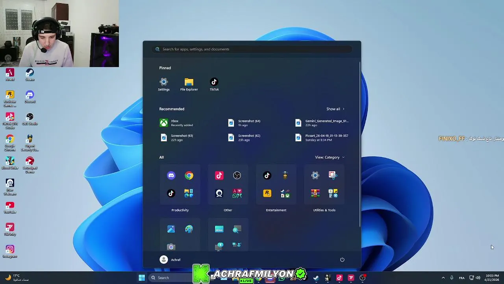Launch TikTok in Entertainment category

point(267,176)
